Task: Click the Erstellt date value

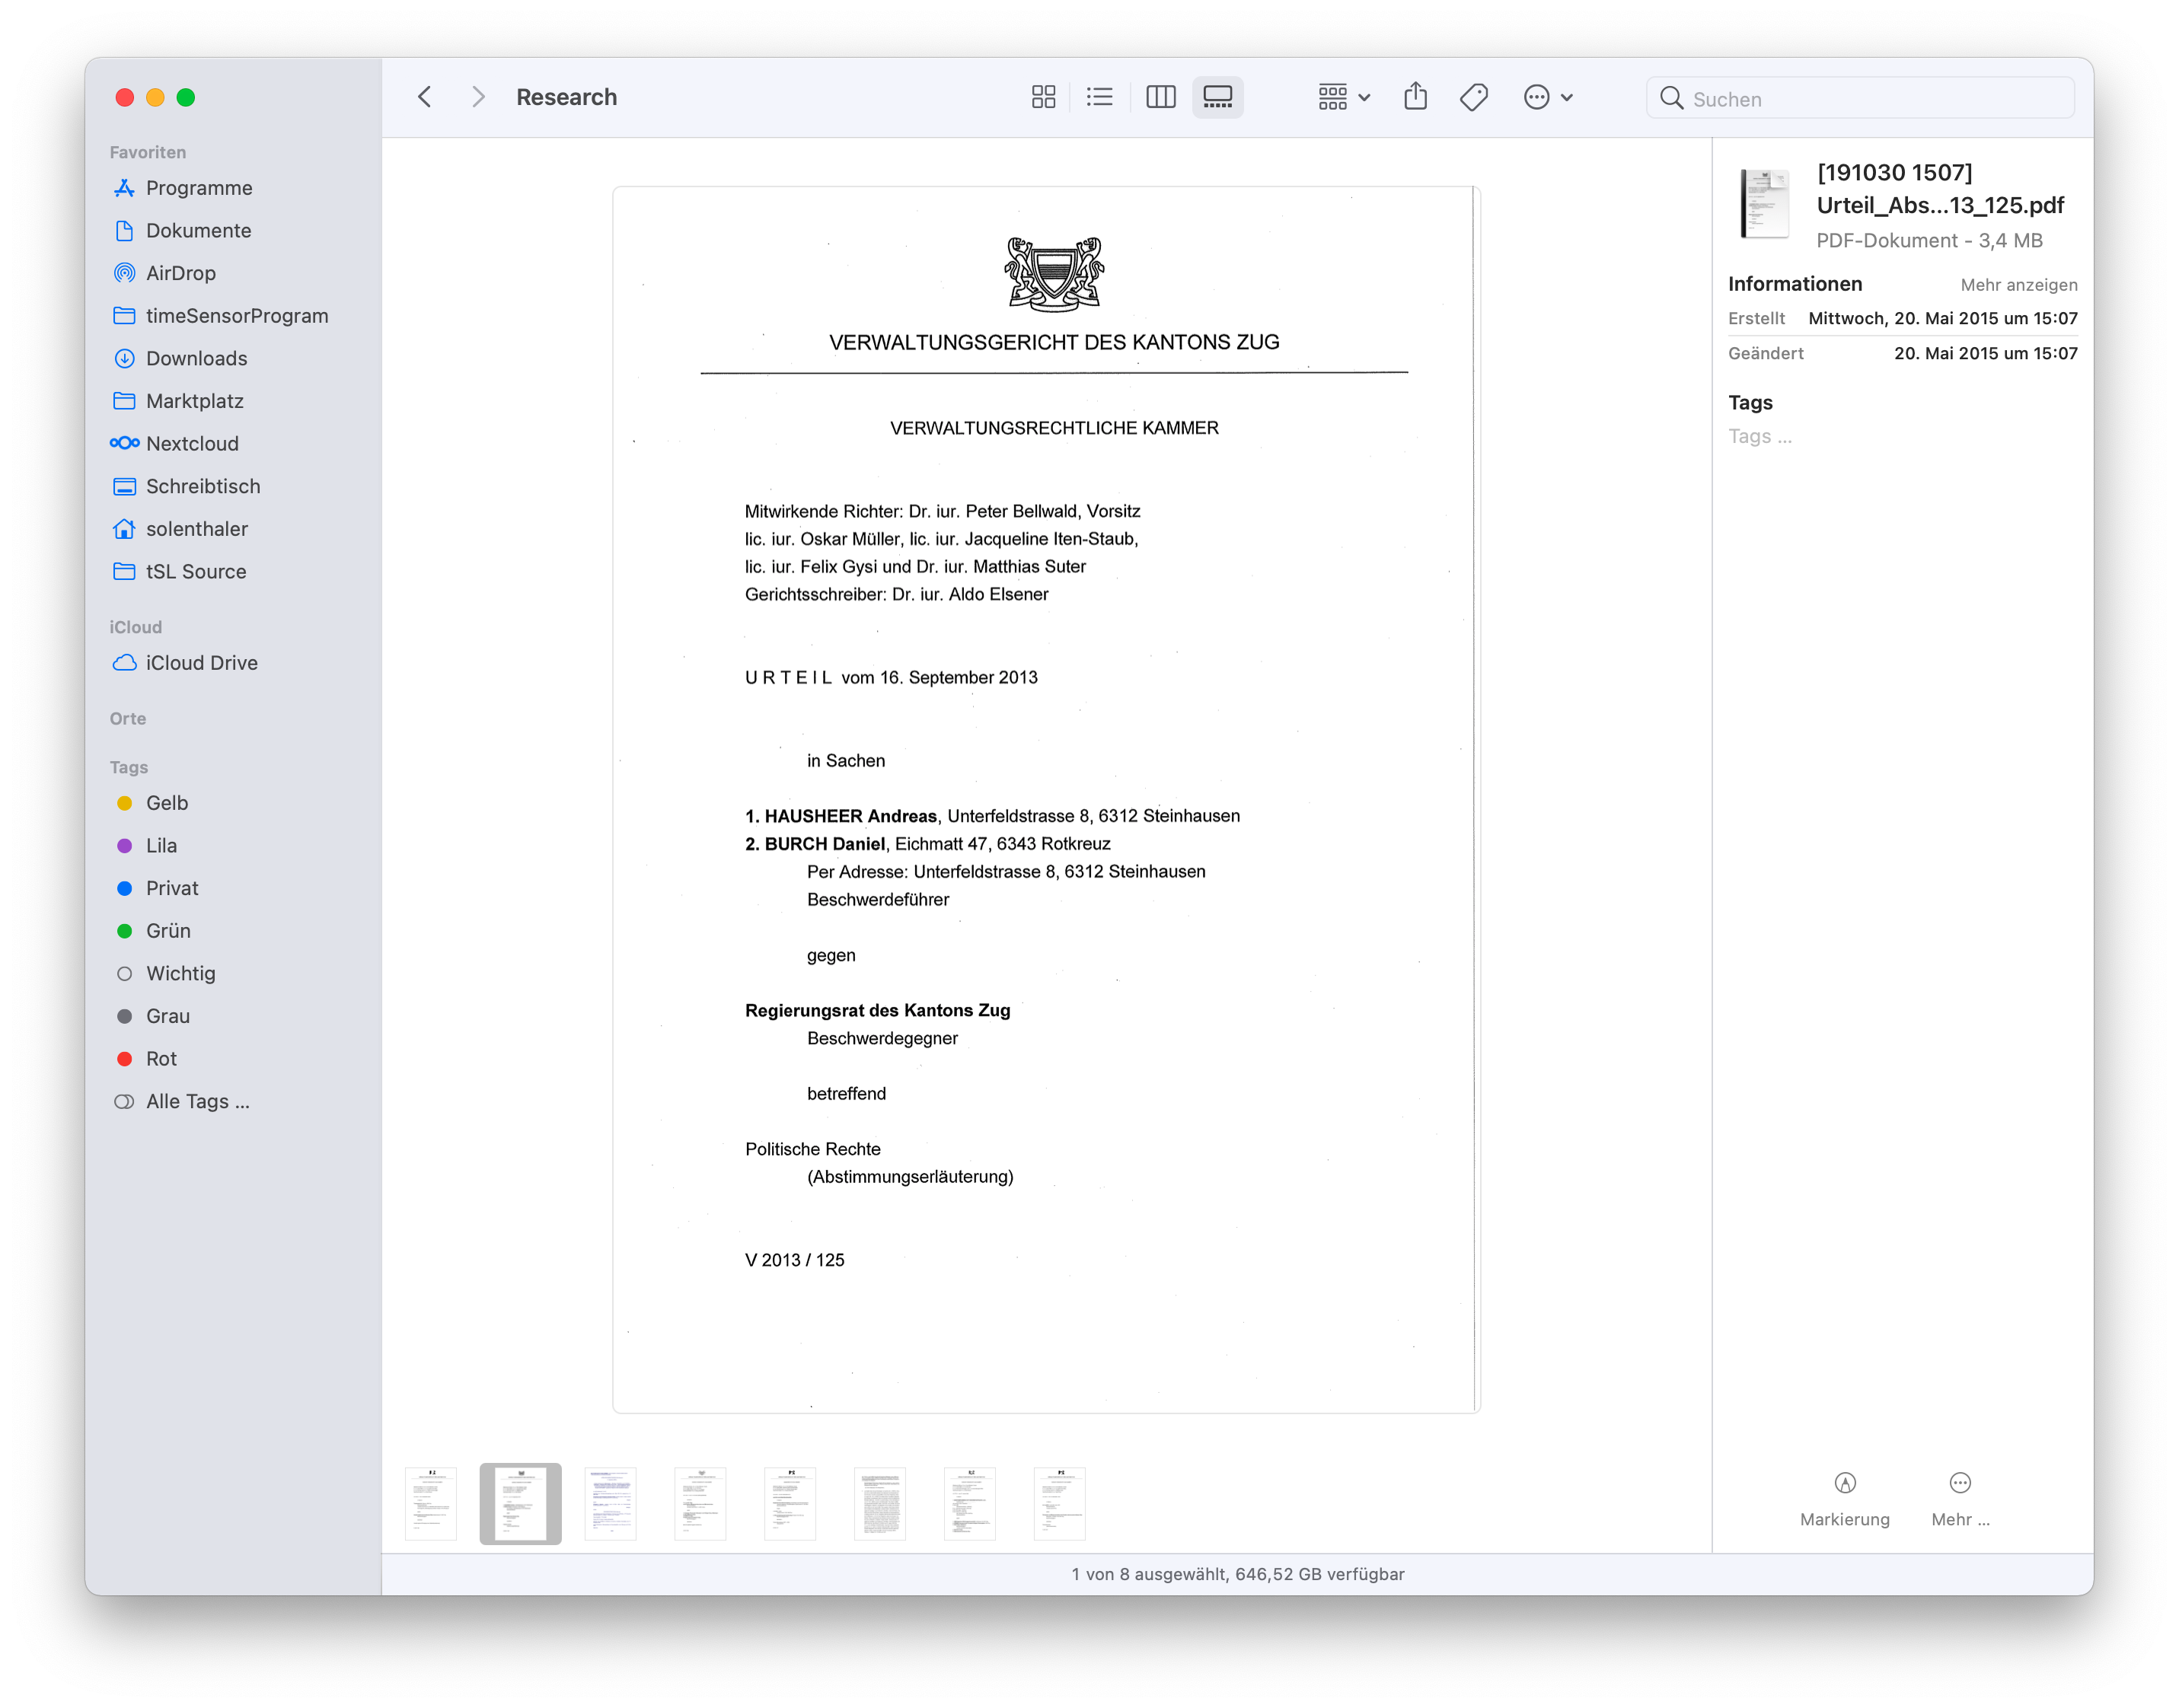Action: coord(1942,318)
